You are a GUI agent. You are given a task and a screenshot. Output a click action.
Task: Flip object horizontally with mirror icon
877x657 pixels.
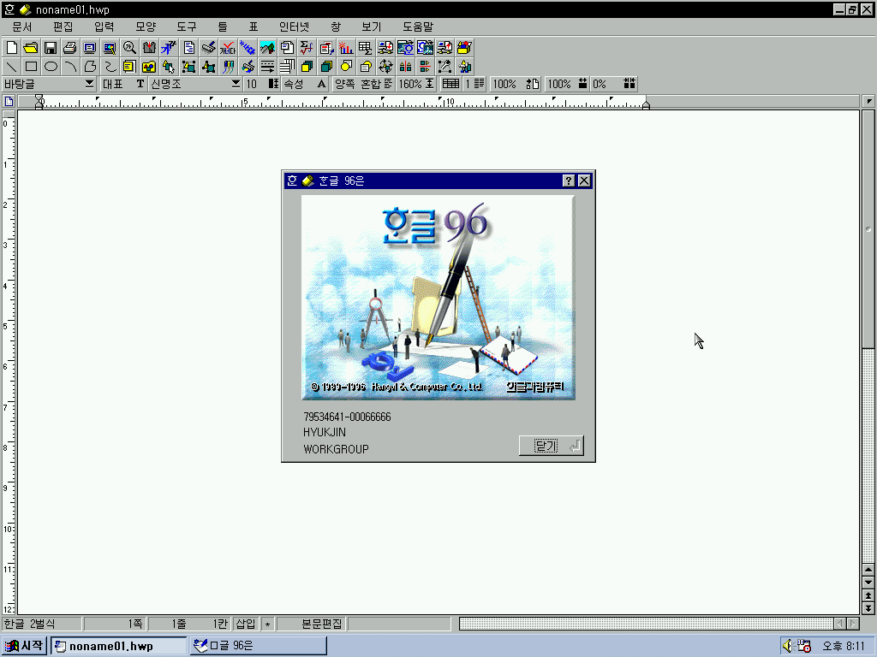click(405, 67)
